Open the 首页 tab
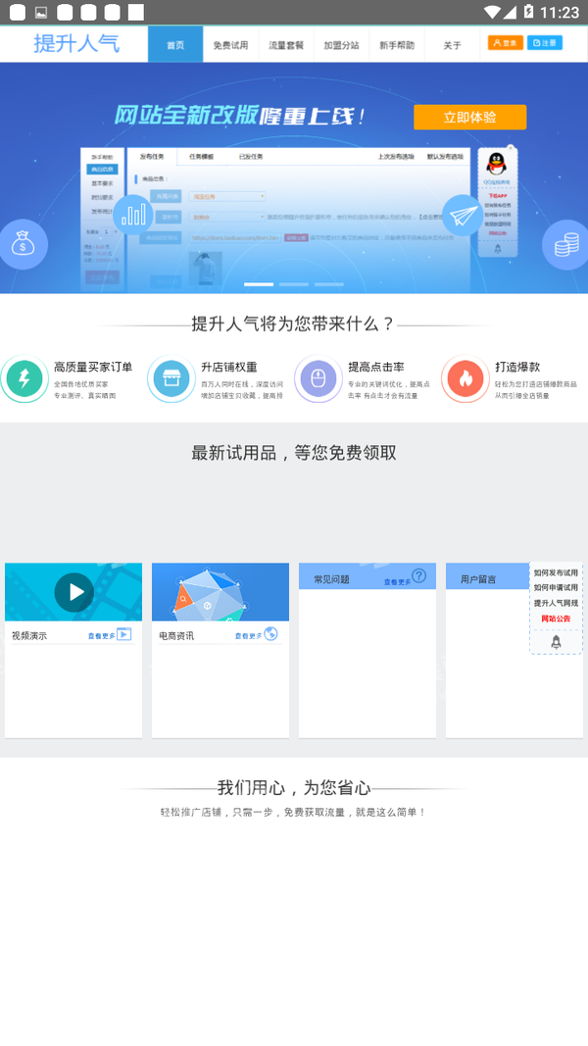The image size is (588, 1046). (x=175, y=45)
